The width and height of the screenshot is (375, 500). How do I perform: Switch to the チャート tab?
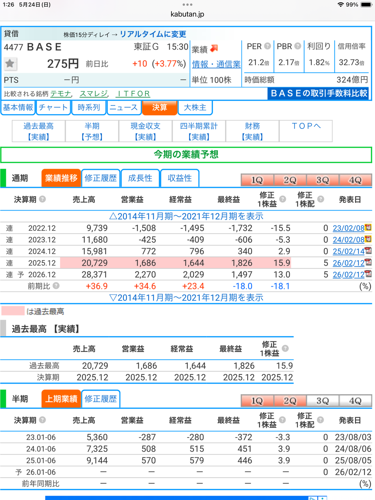point(53,107)
